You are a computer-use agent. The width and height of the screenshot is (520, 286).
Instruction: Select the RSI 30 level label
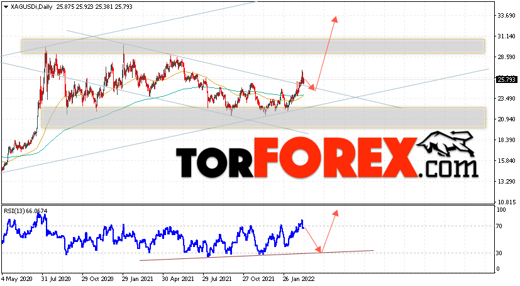(x=499, y=253)
